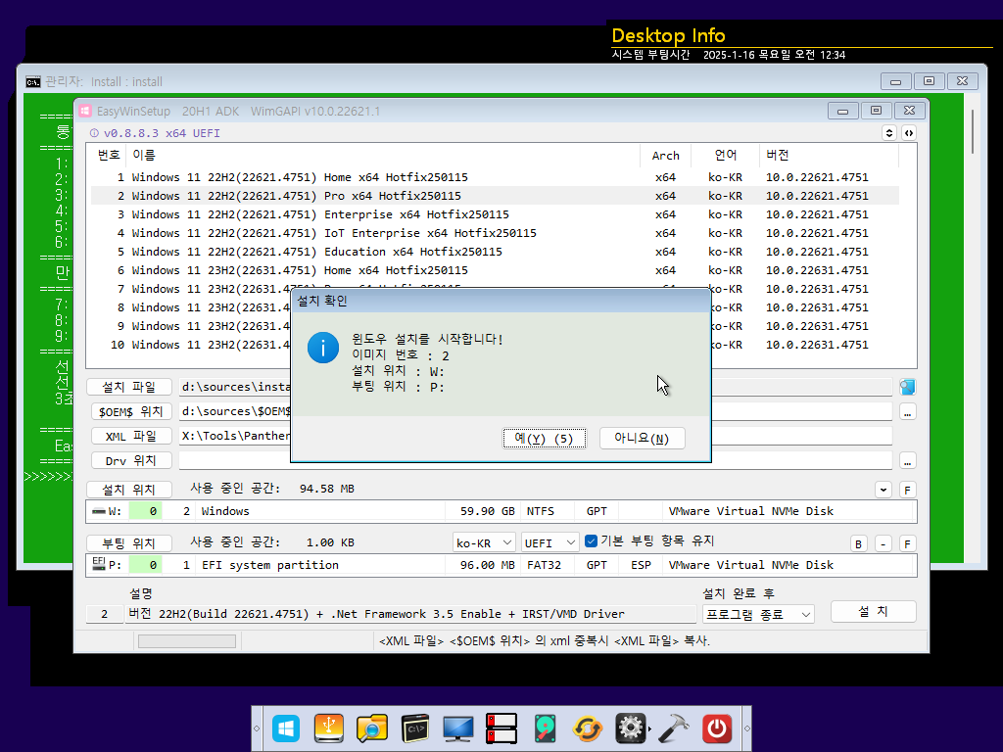Launch the command prompt dock icon
Image resolution: width=1003 pixels, height=752 pixels.
tap(415, 728)
